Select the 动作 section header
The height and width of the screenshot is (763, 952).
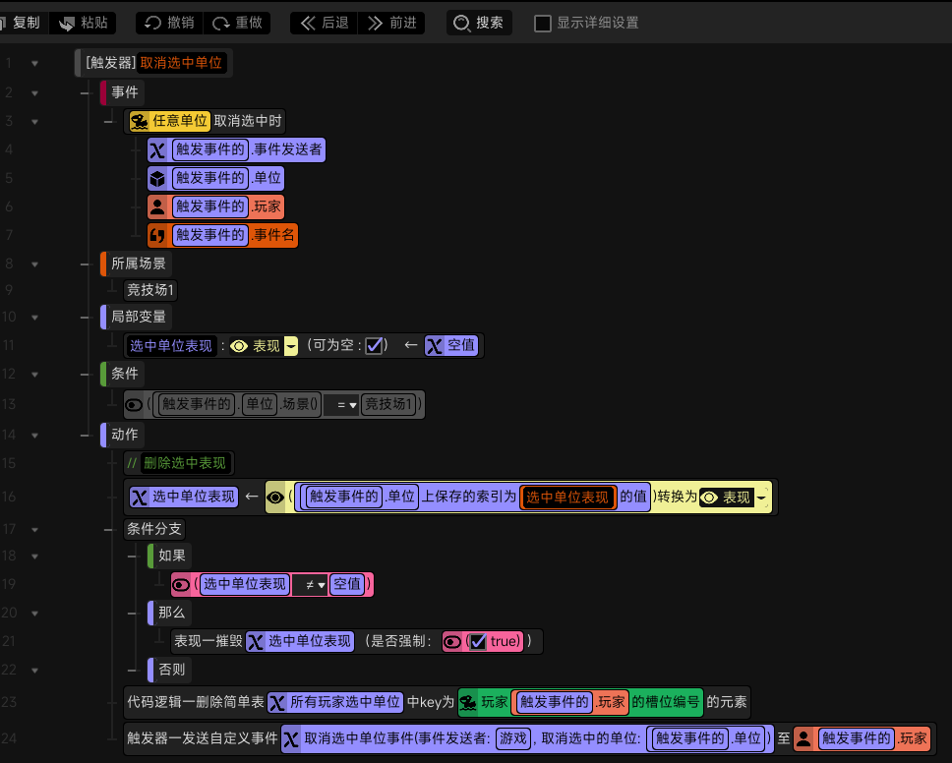(x=124, y=435)
